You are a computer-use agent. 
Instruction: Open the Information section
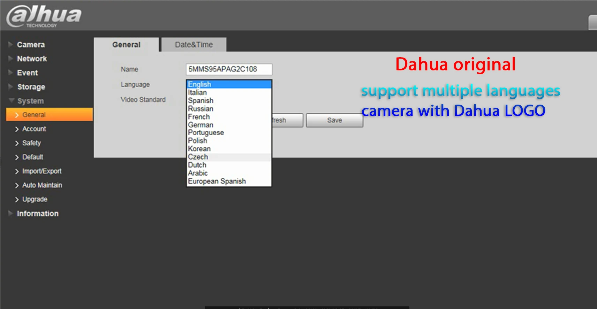(38, 213)
